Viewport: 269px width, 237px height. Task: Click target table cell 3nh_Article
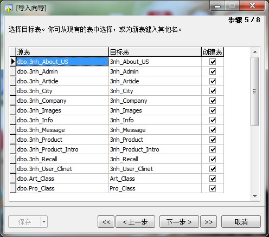pyautogui.click(x=155, y=81)
